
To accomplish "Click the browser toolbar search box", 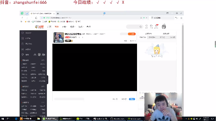I will 163,18.
